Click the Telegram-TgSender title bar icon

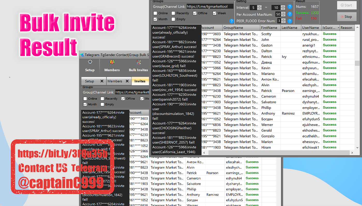pyautogui.click(x=81, y=55)
